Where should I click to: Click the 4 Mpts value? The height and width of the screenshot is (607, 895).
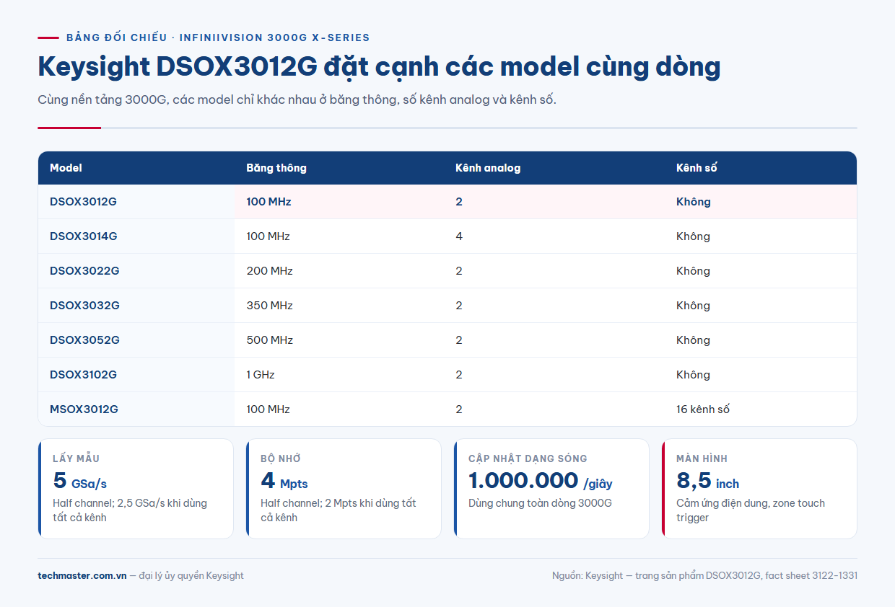(284, 481)
